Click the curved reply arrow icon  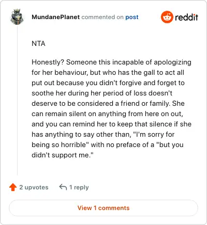click(63, 187)
